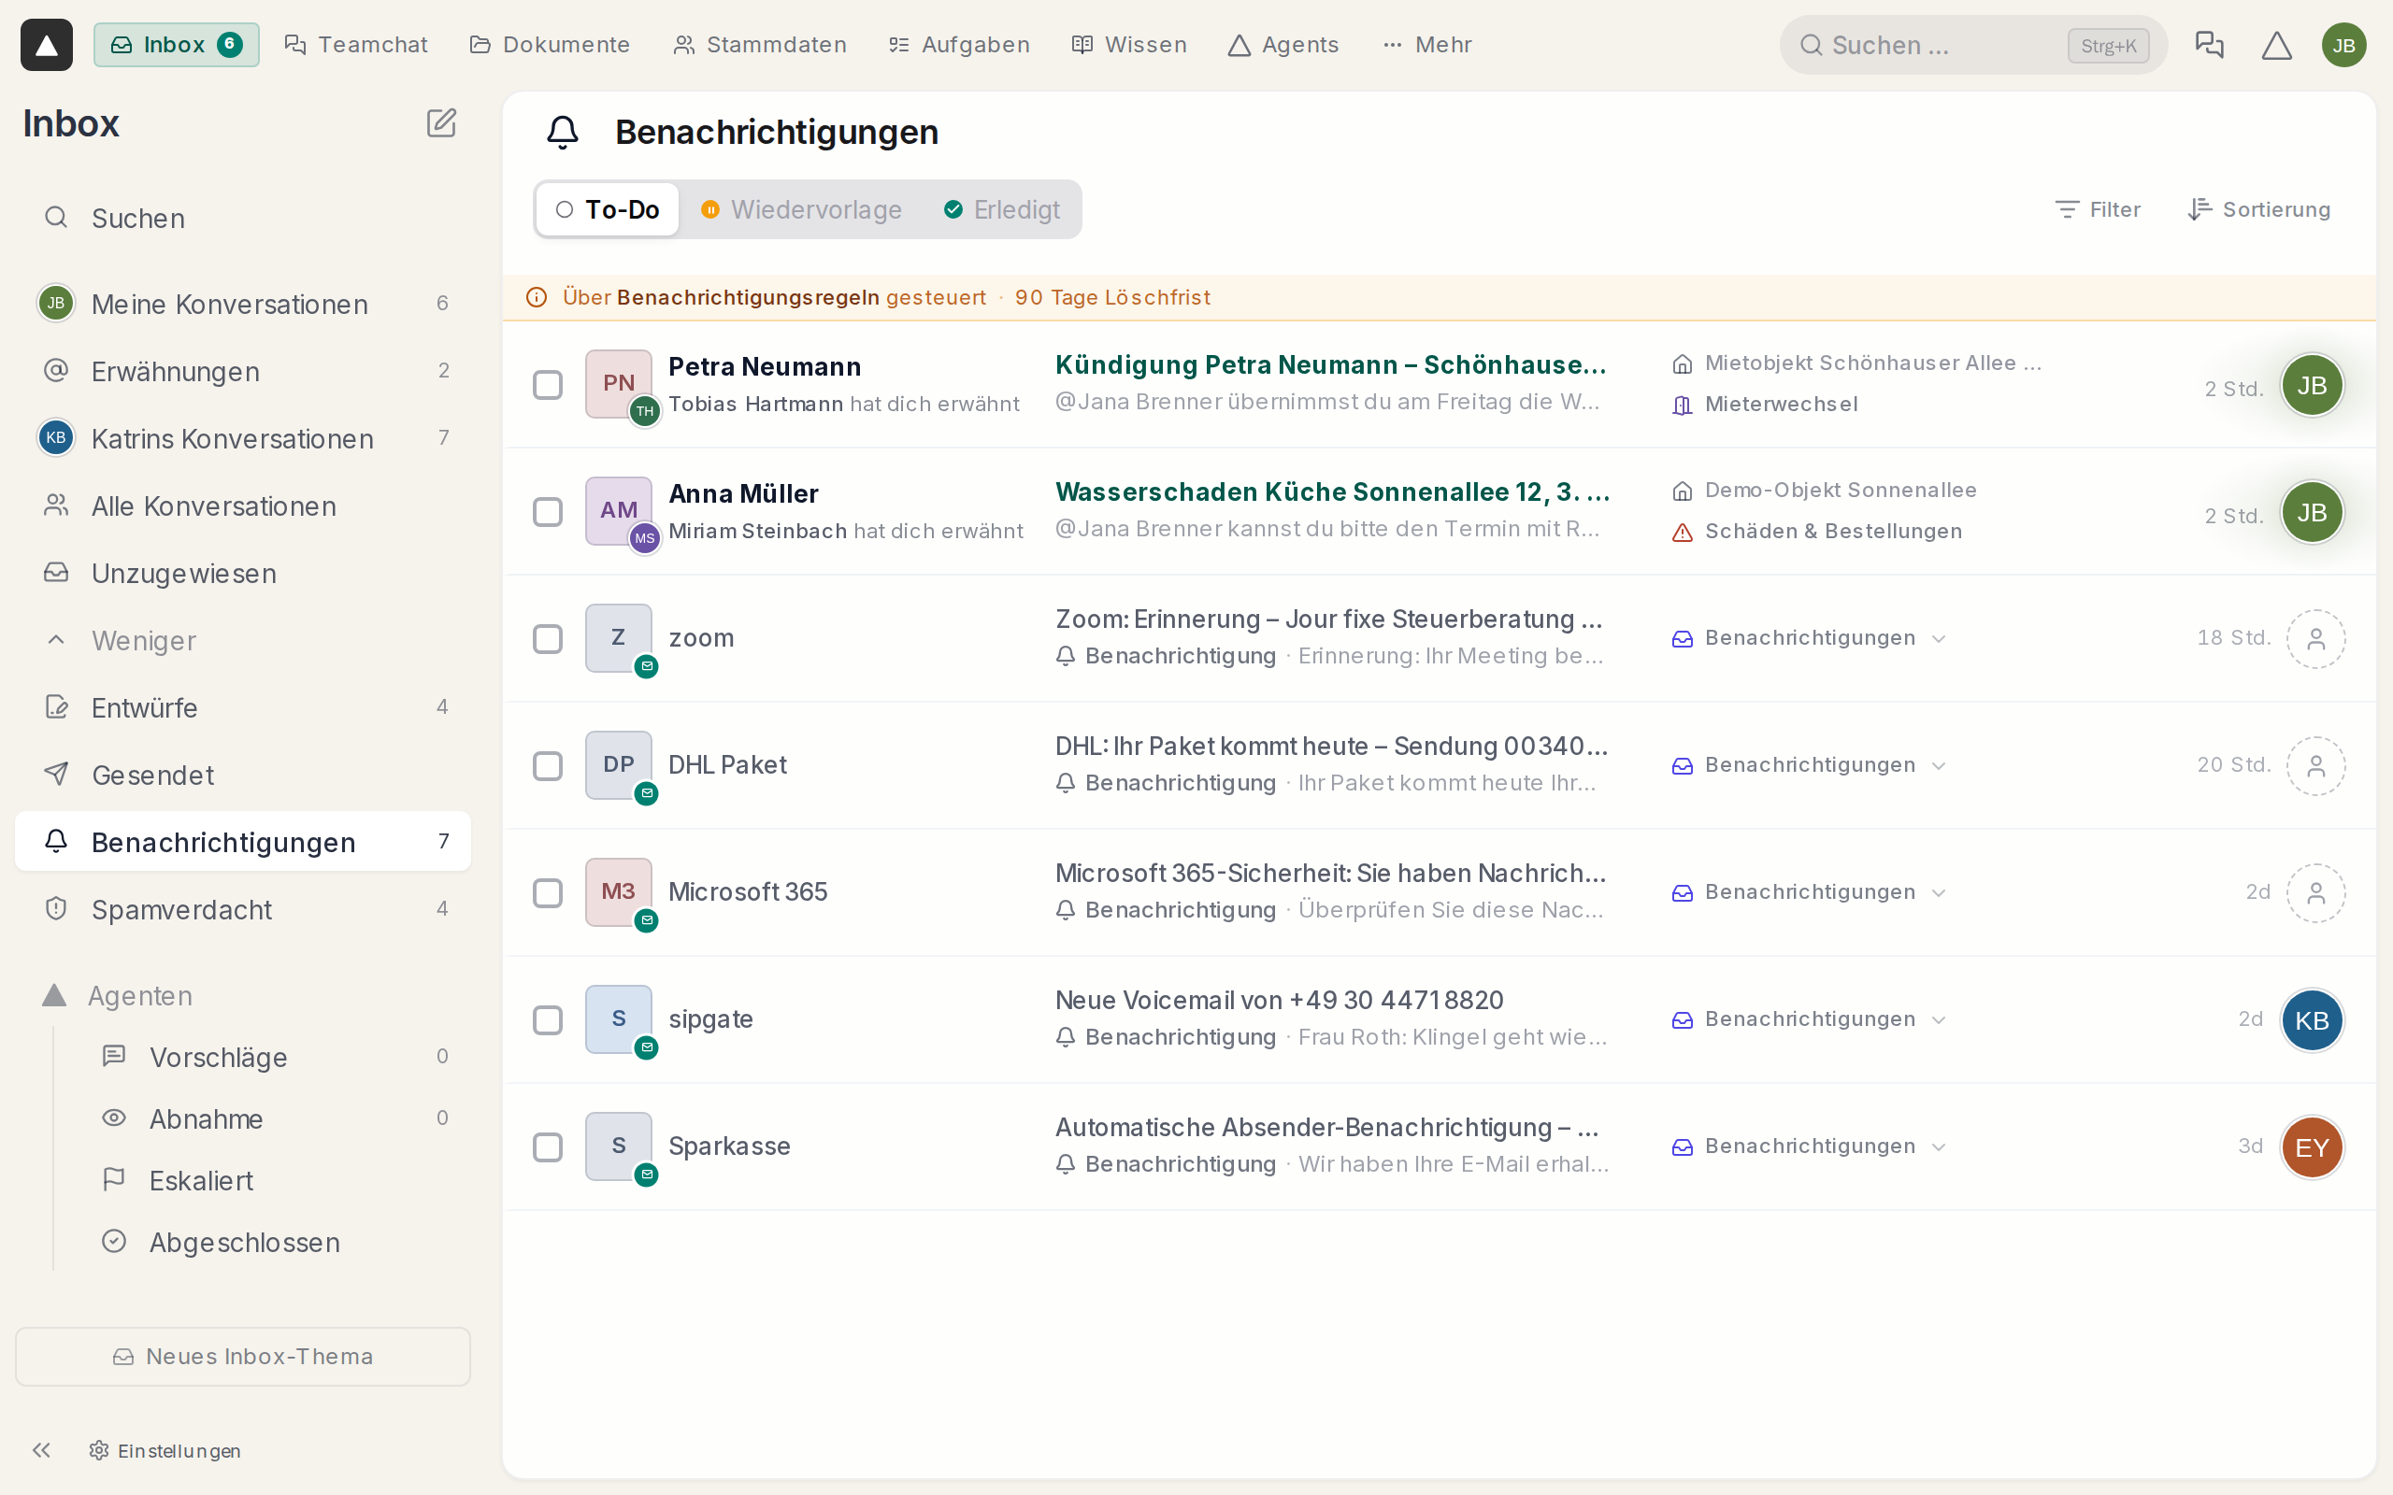The height and width of the screenshot is (1495, 2393).
Task: Open the chat bubbles icon in top bar
Action: click(x=2209, y=45)
